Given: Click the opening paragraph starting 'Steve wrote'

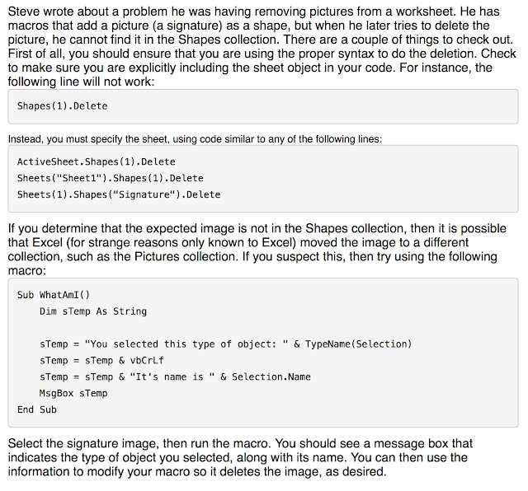Looking at the screenshot, I should 262,46.
